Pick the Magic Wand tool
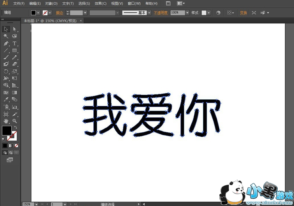Screen dimensions: 294x206 (6, 36)
